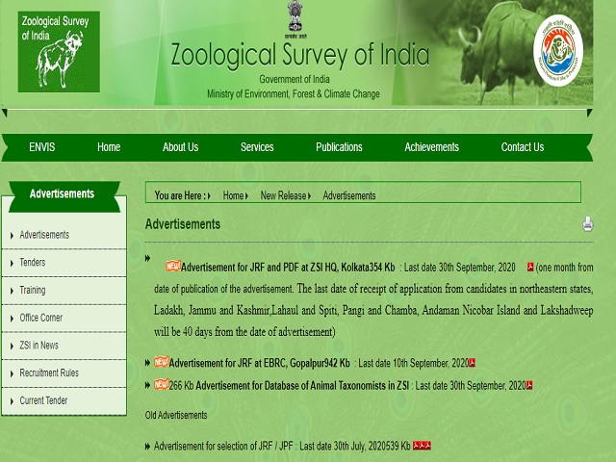Open ENVIS in the navigation bar
This screenshot has width=616, height=462.
click(x=42, y=147)
